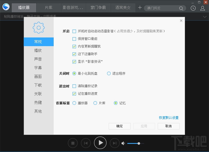This screenshot has height=152, width=209.
Task: Open 关联 settings section
Action: tap(39, 94)
